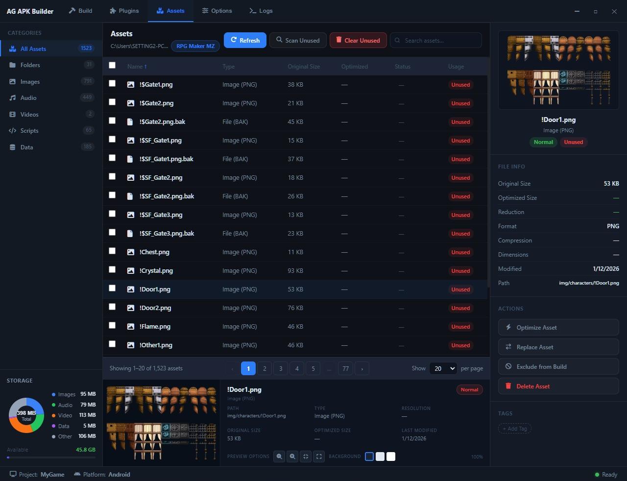Open the Build tab
This screenshot has height=481, width=627.
(x=80, y=11)
